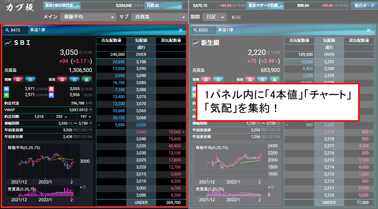This screenshot has width=378, height=209.
Task: Click 新生銀 buy quantity 8,900
Action: click(363, 188)
